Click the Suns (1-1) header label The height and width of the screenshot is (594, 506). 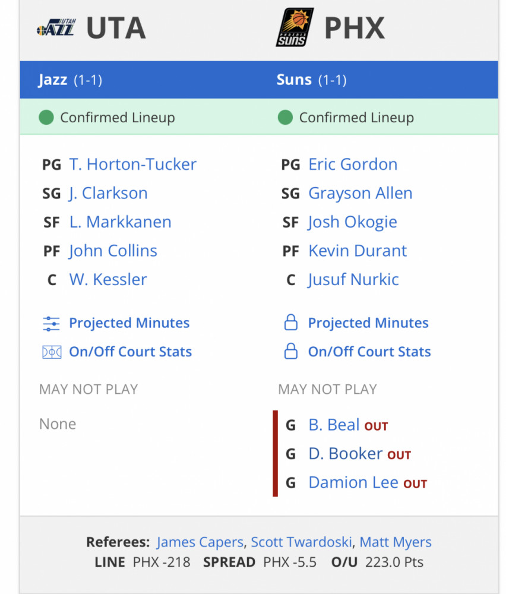pos(311,80)
